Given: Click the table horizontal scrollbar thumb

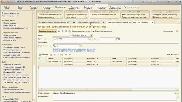Looking at the screenshot, I should click(86, 90).
